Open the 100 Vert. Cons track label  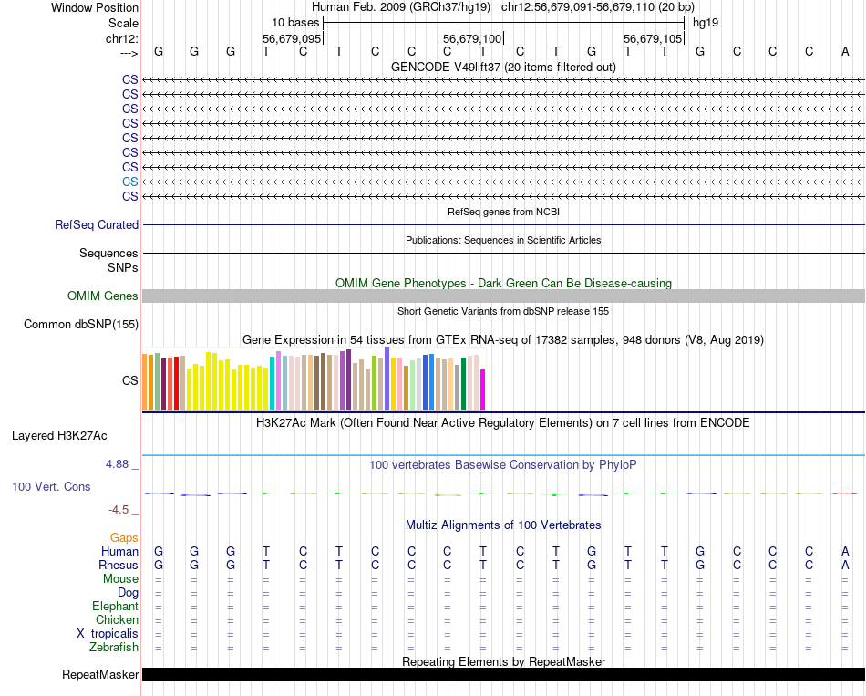coord(51,486)
